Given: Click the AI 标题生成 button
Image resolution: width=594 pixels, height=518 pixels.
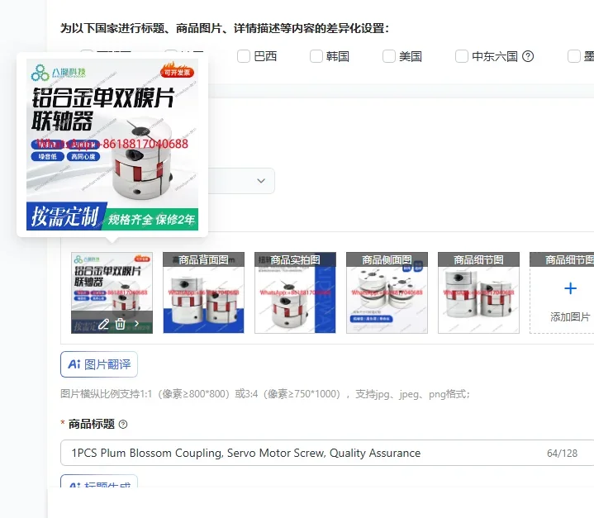Looking at the screenshot, I should click(99, 482).
